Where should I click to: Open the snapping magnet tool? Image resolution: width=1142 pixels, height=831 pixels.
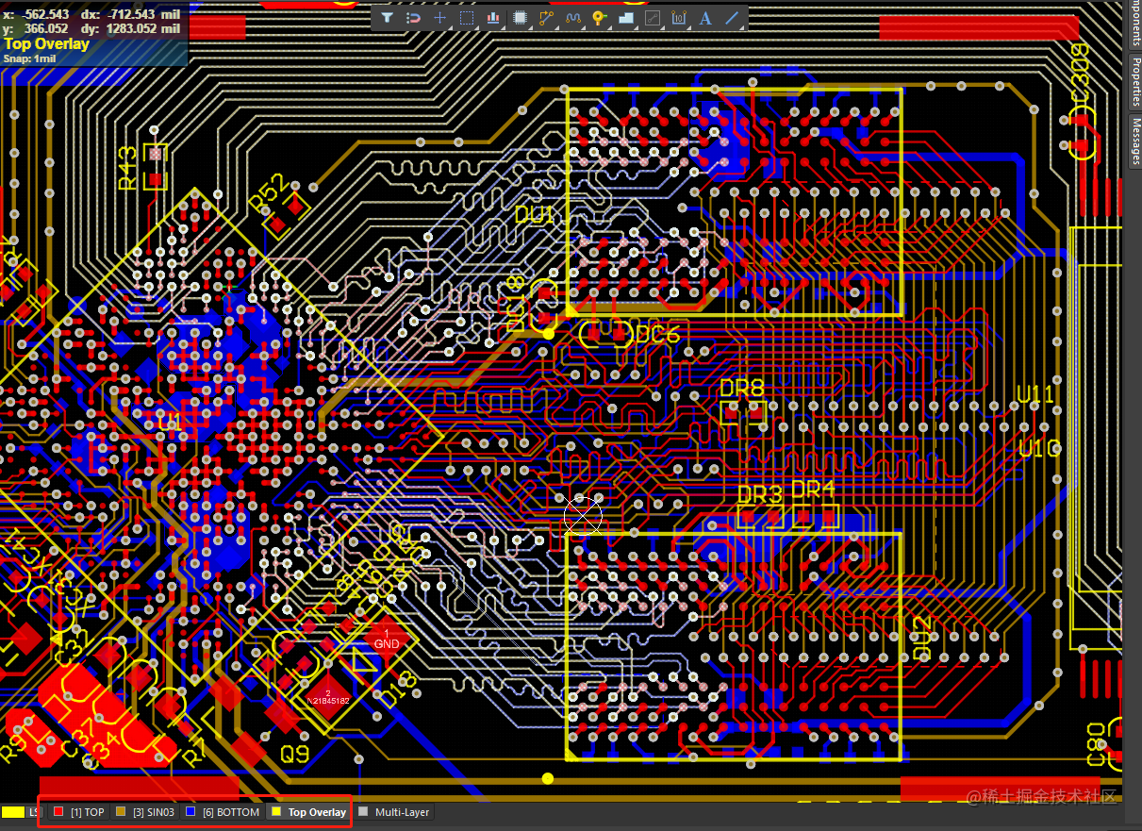coord(412,18)
